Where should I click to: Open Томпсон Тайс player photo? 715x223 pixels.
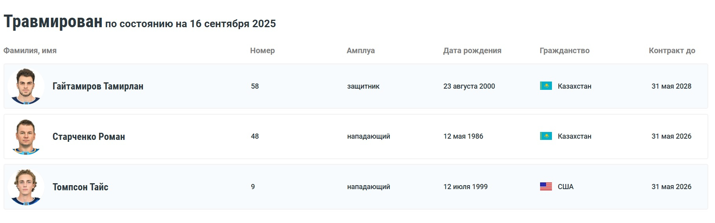(x=26, y=187)
